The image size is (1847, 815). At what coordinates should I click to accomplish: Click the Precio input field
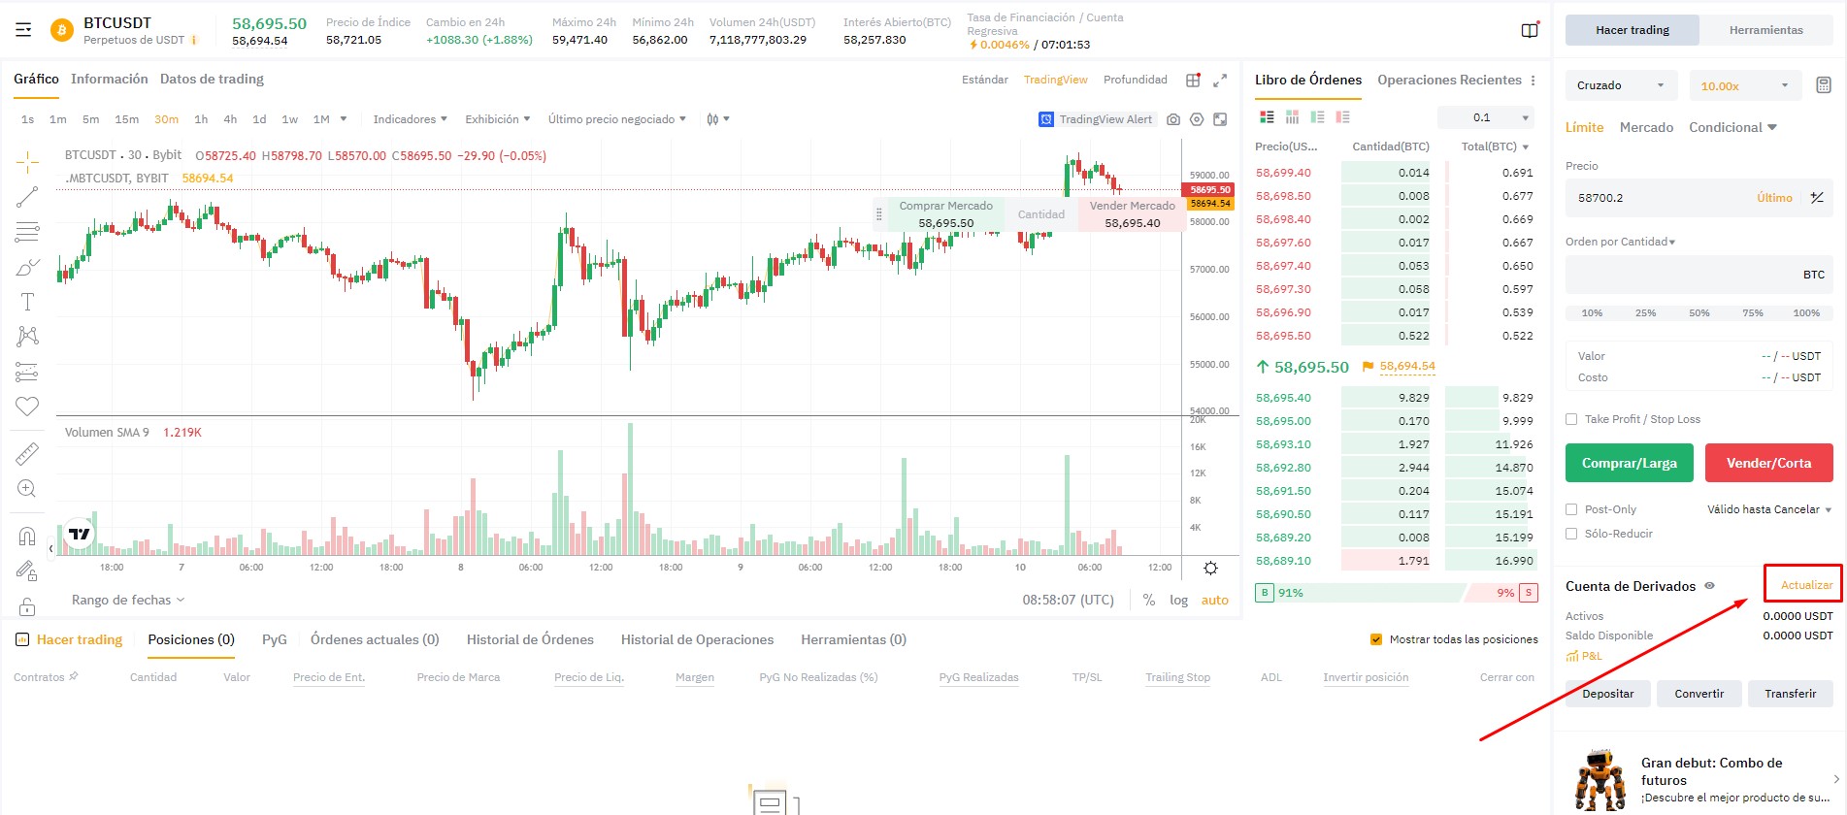1660,198
